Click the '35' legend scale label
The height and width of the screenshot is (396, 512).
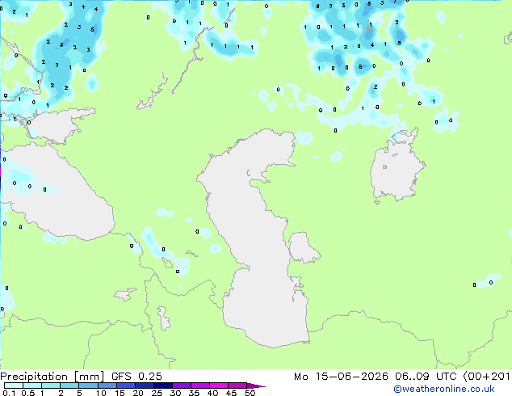click(x=194, y=393)
